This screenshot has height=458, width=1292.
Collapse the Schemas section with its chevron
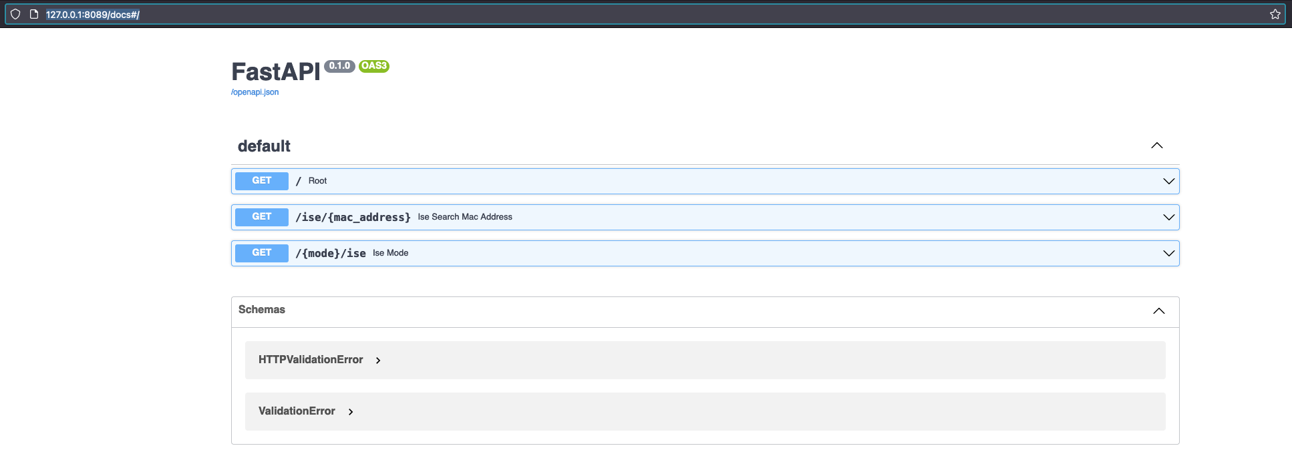(1158, 310)
